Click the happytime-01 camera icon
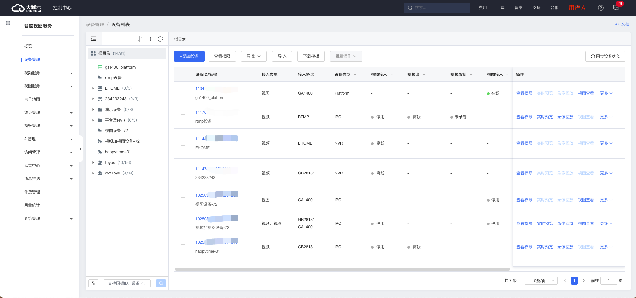 tap(100, 152)
